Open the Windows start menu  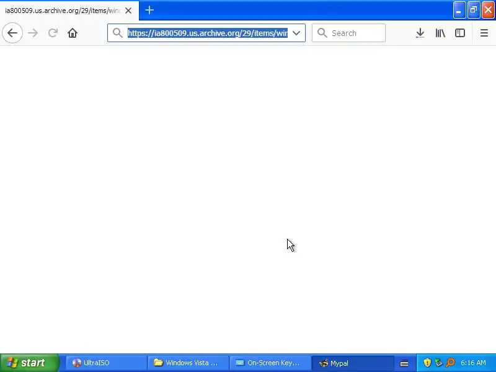29,363
